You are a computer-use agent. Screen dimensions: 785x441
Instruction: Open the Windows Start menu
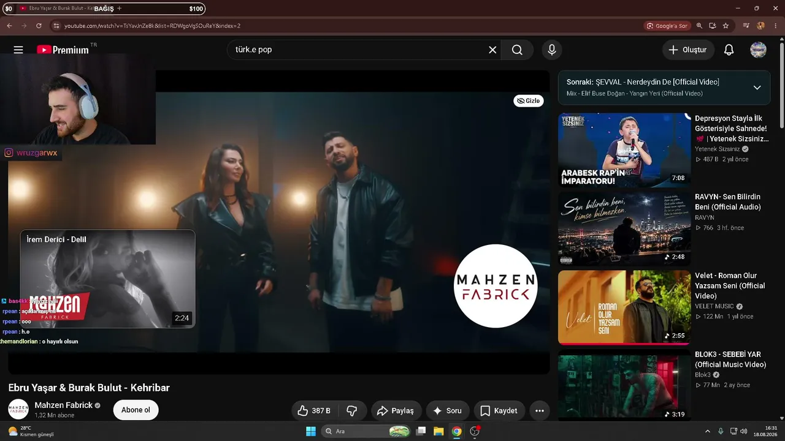click(311, 431)
